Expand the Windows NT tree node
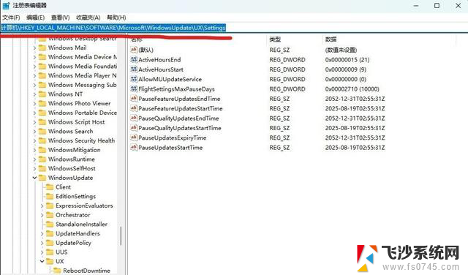The width and height of the screenshot is (468, 275). pos(34,94)
